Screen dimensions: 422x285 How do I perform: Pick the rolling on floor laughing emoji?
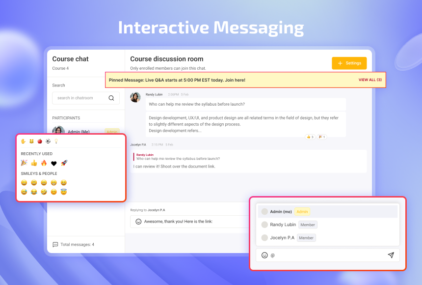coord(44,192)
